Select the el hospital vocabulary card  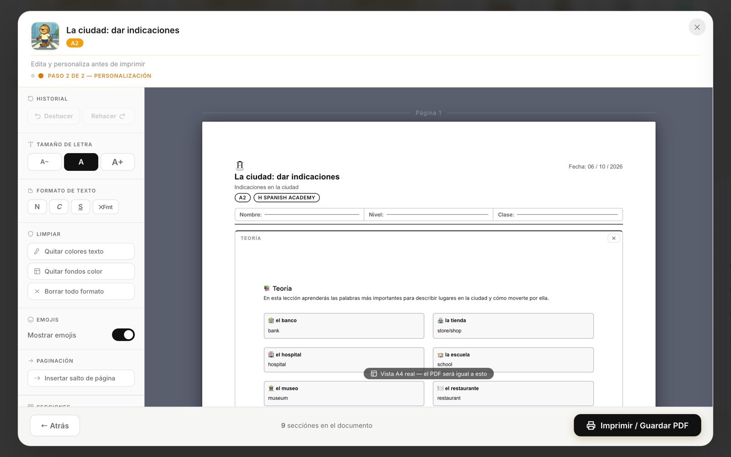[x=344, y=360]
